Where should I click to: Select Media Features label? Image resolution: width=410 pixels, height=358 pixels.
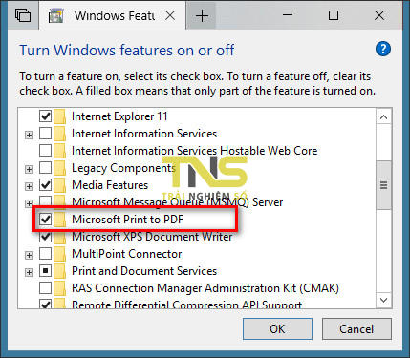(110, 185)
